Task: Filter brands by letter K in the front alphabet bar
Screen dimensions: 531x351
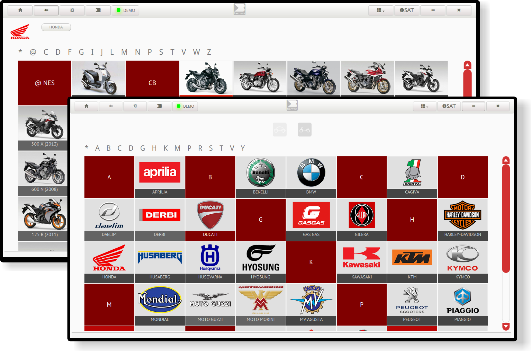Action: coord(166,148)
